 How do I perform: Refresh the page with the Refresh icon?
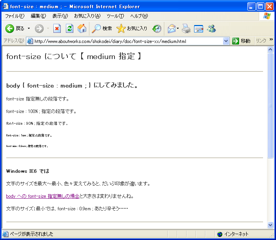(69, 29)
